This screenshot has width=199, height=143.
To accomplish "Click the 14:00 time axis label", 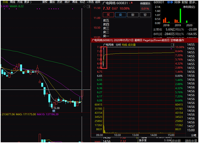I will point(153,135).
